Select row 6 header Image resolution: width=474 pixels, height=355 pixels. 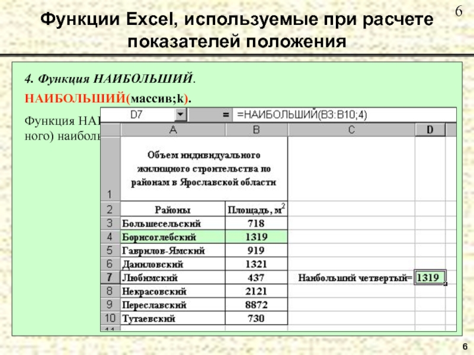(110, 264)
